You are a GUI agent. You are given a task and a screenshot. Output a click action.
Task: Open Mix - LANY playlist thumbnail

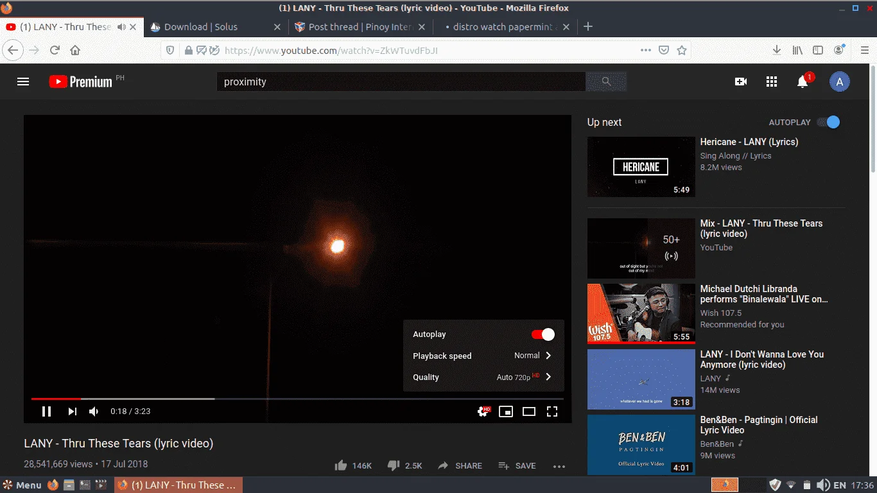click(x=641, y=248)
